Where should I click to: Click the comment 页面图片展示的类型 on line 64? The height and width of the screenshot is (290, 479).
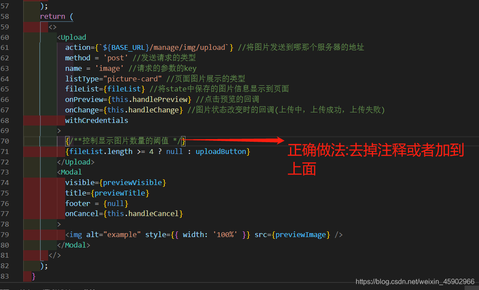[x=206, y=79]
